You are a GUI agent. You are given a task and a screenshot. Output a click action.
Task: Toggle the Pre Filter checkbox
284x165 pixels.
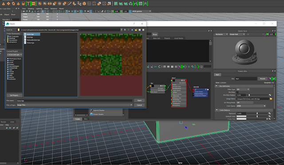pyautogui.click(x=237, y=92)
